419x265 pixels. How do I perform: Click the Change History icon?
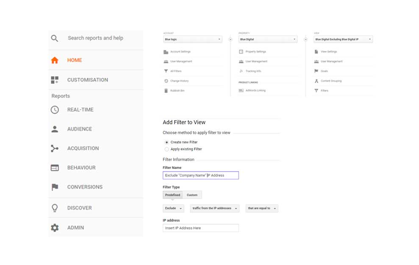click(x=166, y=81)
